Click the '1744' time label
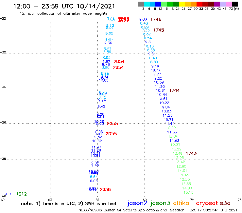Viewport: 242px width, 213px height. click(174, 90)
